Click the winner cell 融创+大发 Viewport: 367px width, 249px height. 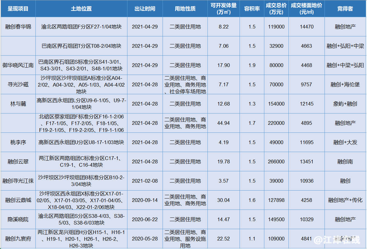(345, 142)
